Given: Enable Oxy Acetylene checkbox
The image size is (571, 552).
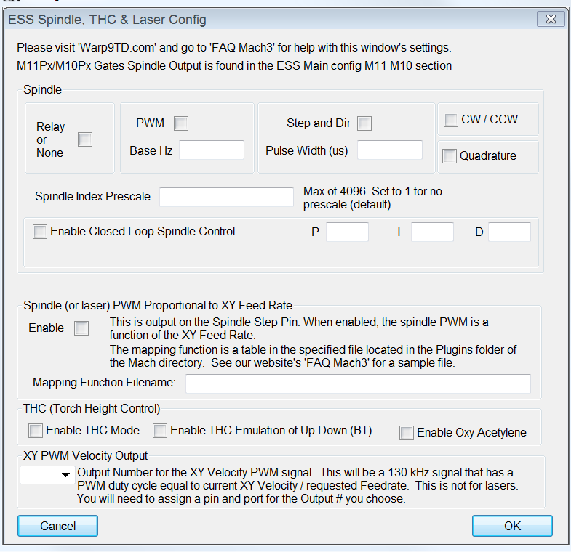Looking at the screenshot, I should (407, 433).
